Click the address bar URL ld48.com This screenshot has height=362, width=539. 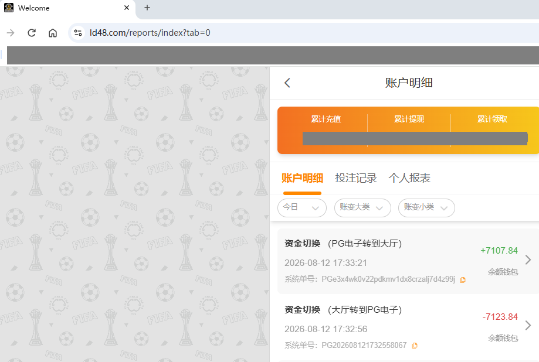(x=150, y=33)
